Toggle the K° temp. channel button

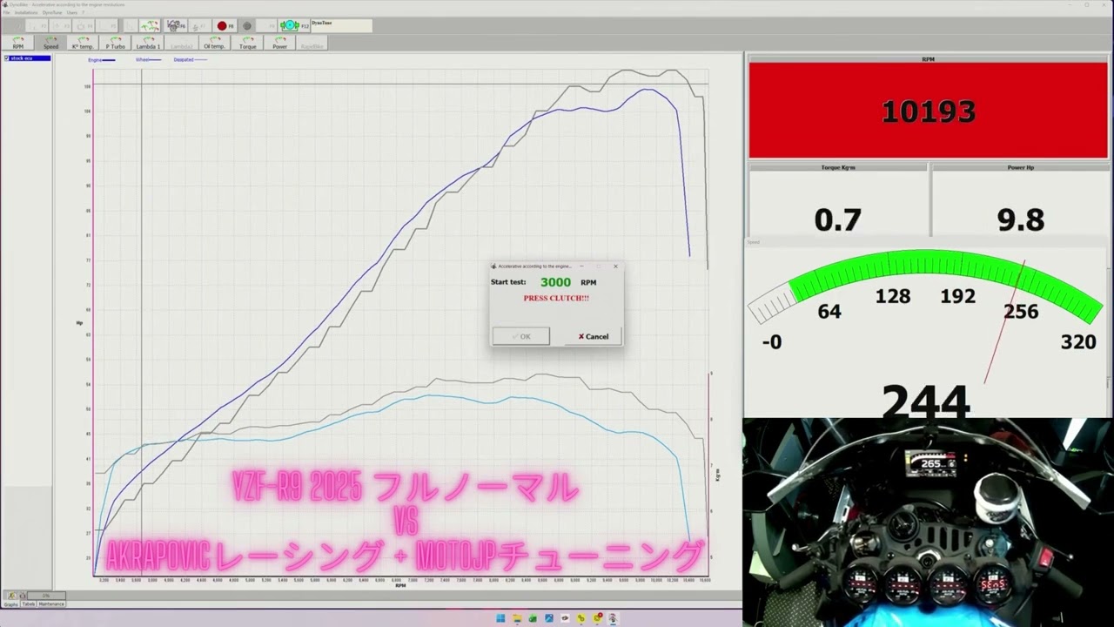pos(83,43)
